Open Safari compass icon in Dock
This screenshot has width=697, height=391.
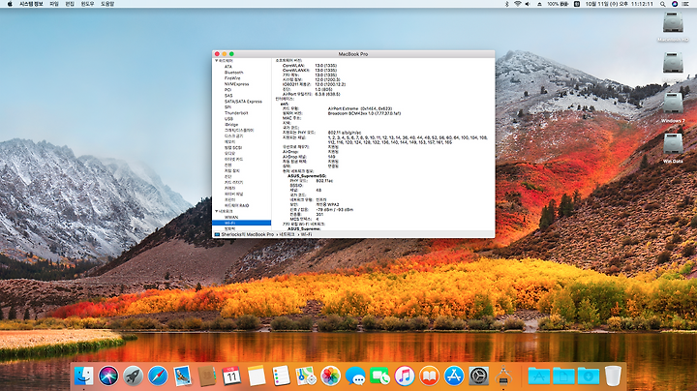coord(158,376)
